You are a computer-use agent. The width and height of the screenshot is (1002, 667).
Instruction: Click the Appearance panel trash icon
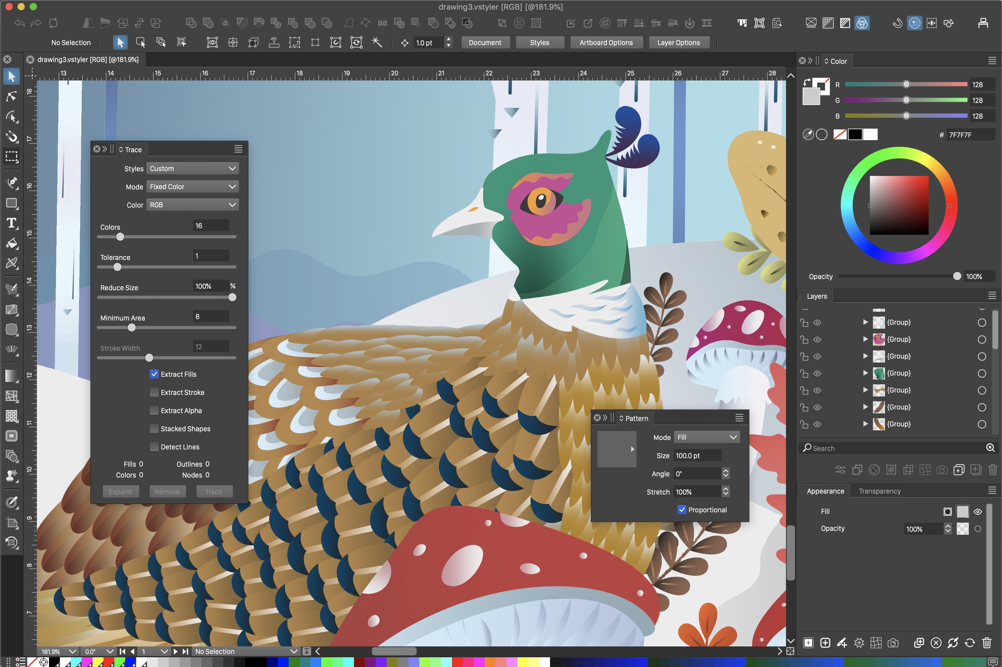(987, 642)
